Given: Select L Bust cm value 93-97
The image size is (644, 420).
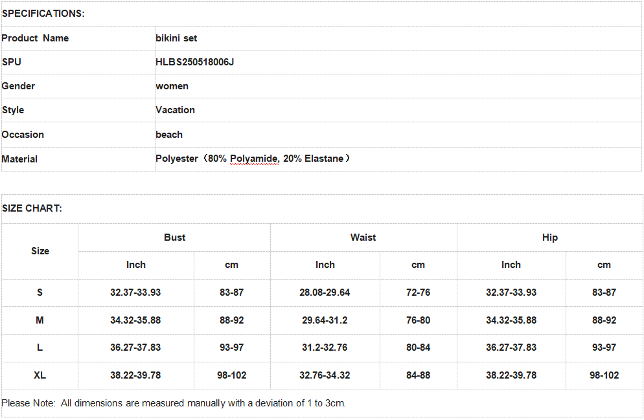Looking at the screenshot, I should [232, 348].
